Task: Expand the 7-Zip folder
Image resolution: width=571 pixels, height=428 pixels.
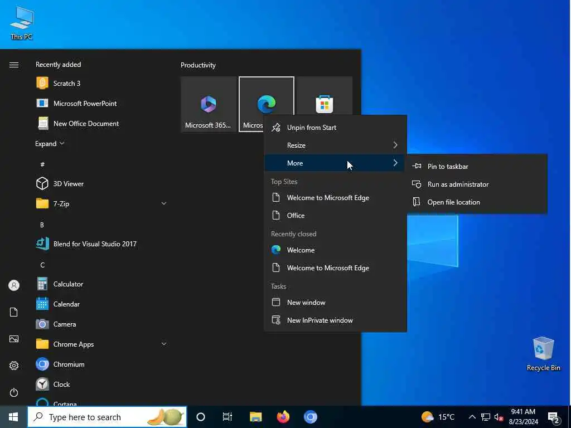Action: pyautogui.click(x=164, y=203)
